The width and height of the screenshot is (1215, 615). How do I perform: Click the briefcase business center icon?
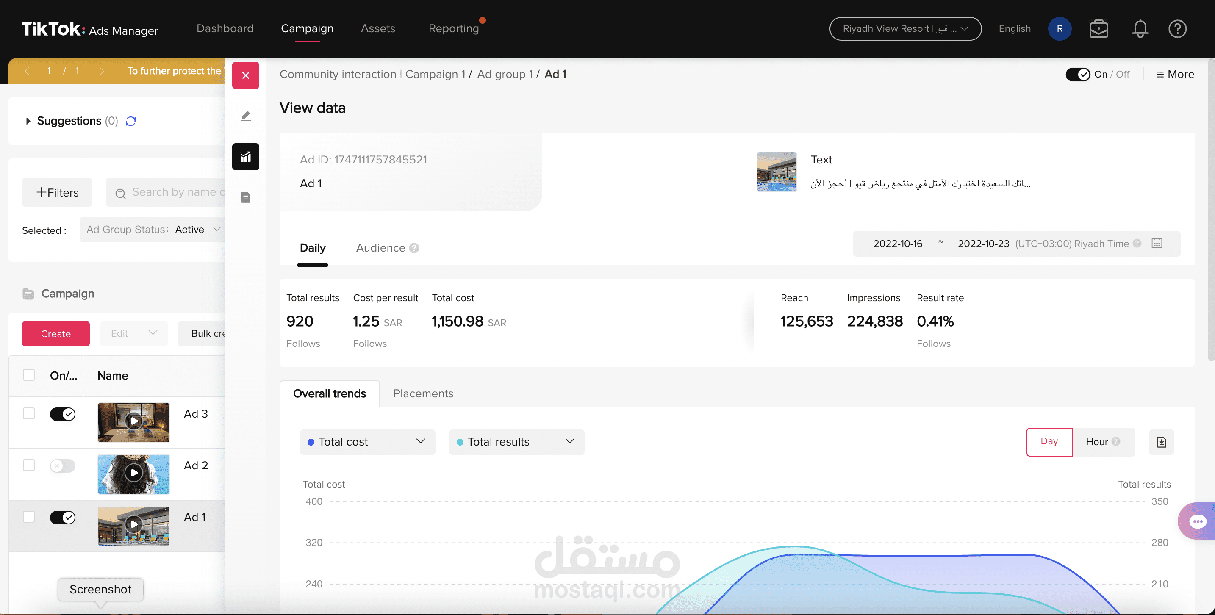tap(1098, 29)
